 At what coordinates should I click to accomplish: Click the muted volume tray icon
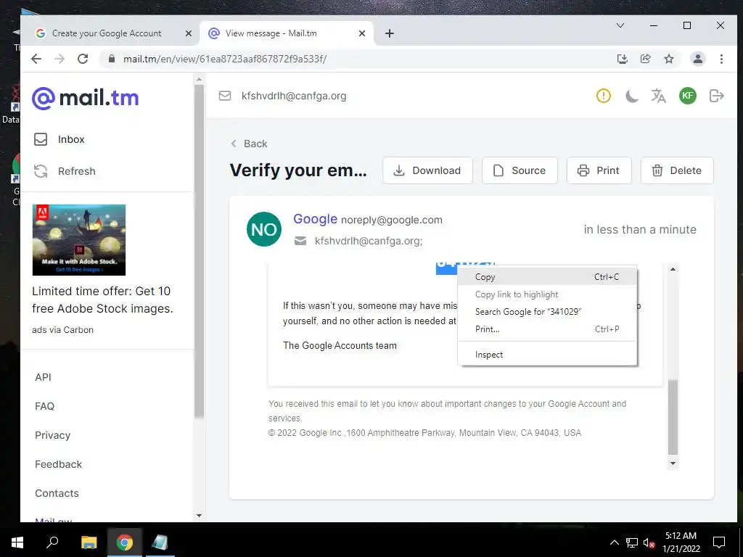(649, 542)
